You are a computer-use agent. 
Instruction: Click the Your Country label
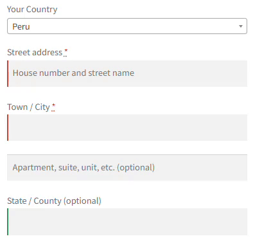[x=32, y=10]
